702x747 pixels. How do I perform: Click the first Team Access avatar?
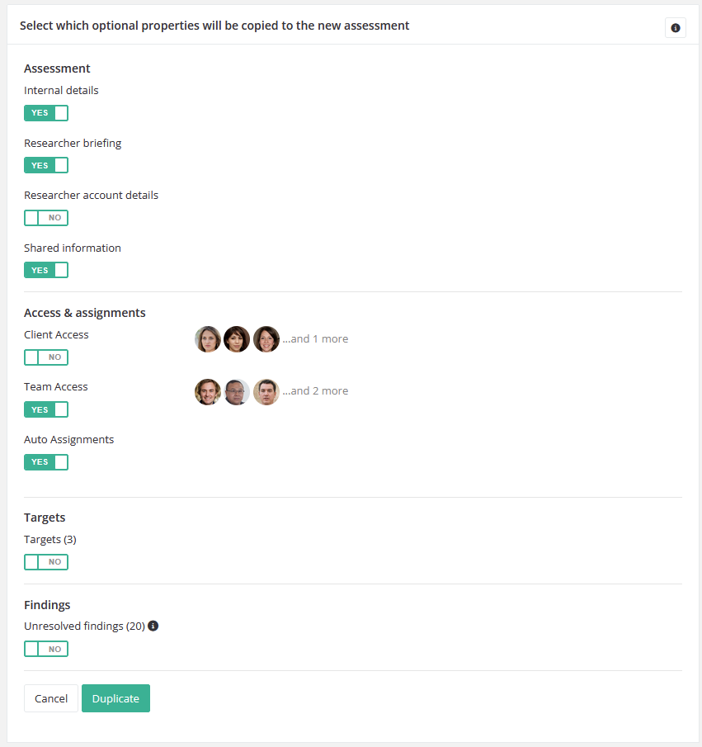pos(207,391)
